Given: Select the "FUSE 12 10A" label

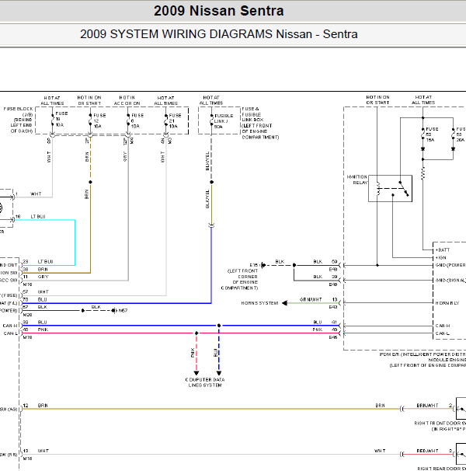Looking at the screenshot, I should point(99,120).
